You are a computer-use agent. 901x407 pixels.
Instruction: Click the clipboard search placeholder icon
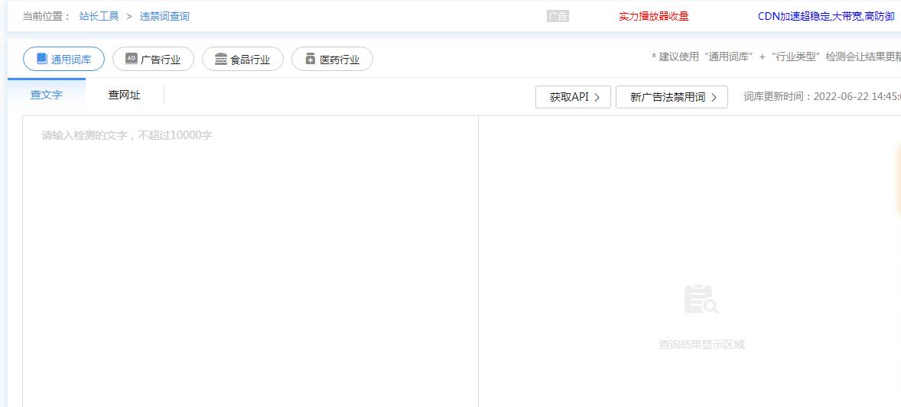click(x=701, y=299)
